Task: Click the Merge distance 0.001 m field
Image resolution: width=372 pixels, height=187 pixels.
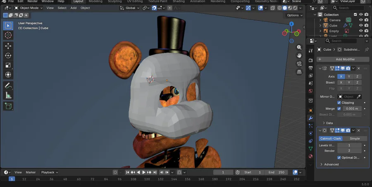Action: pyautogui.click(x=352, y=109)
